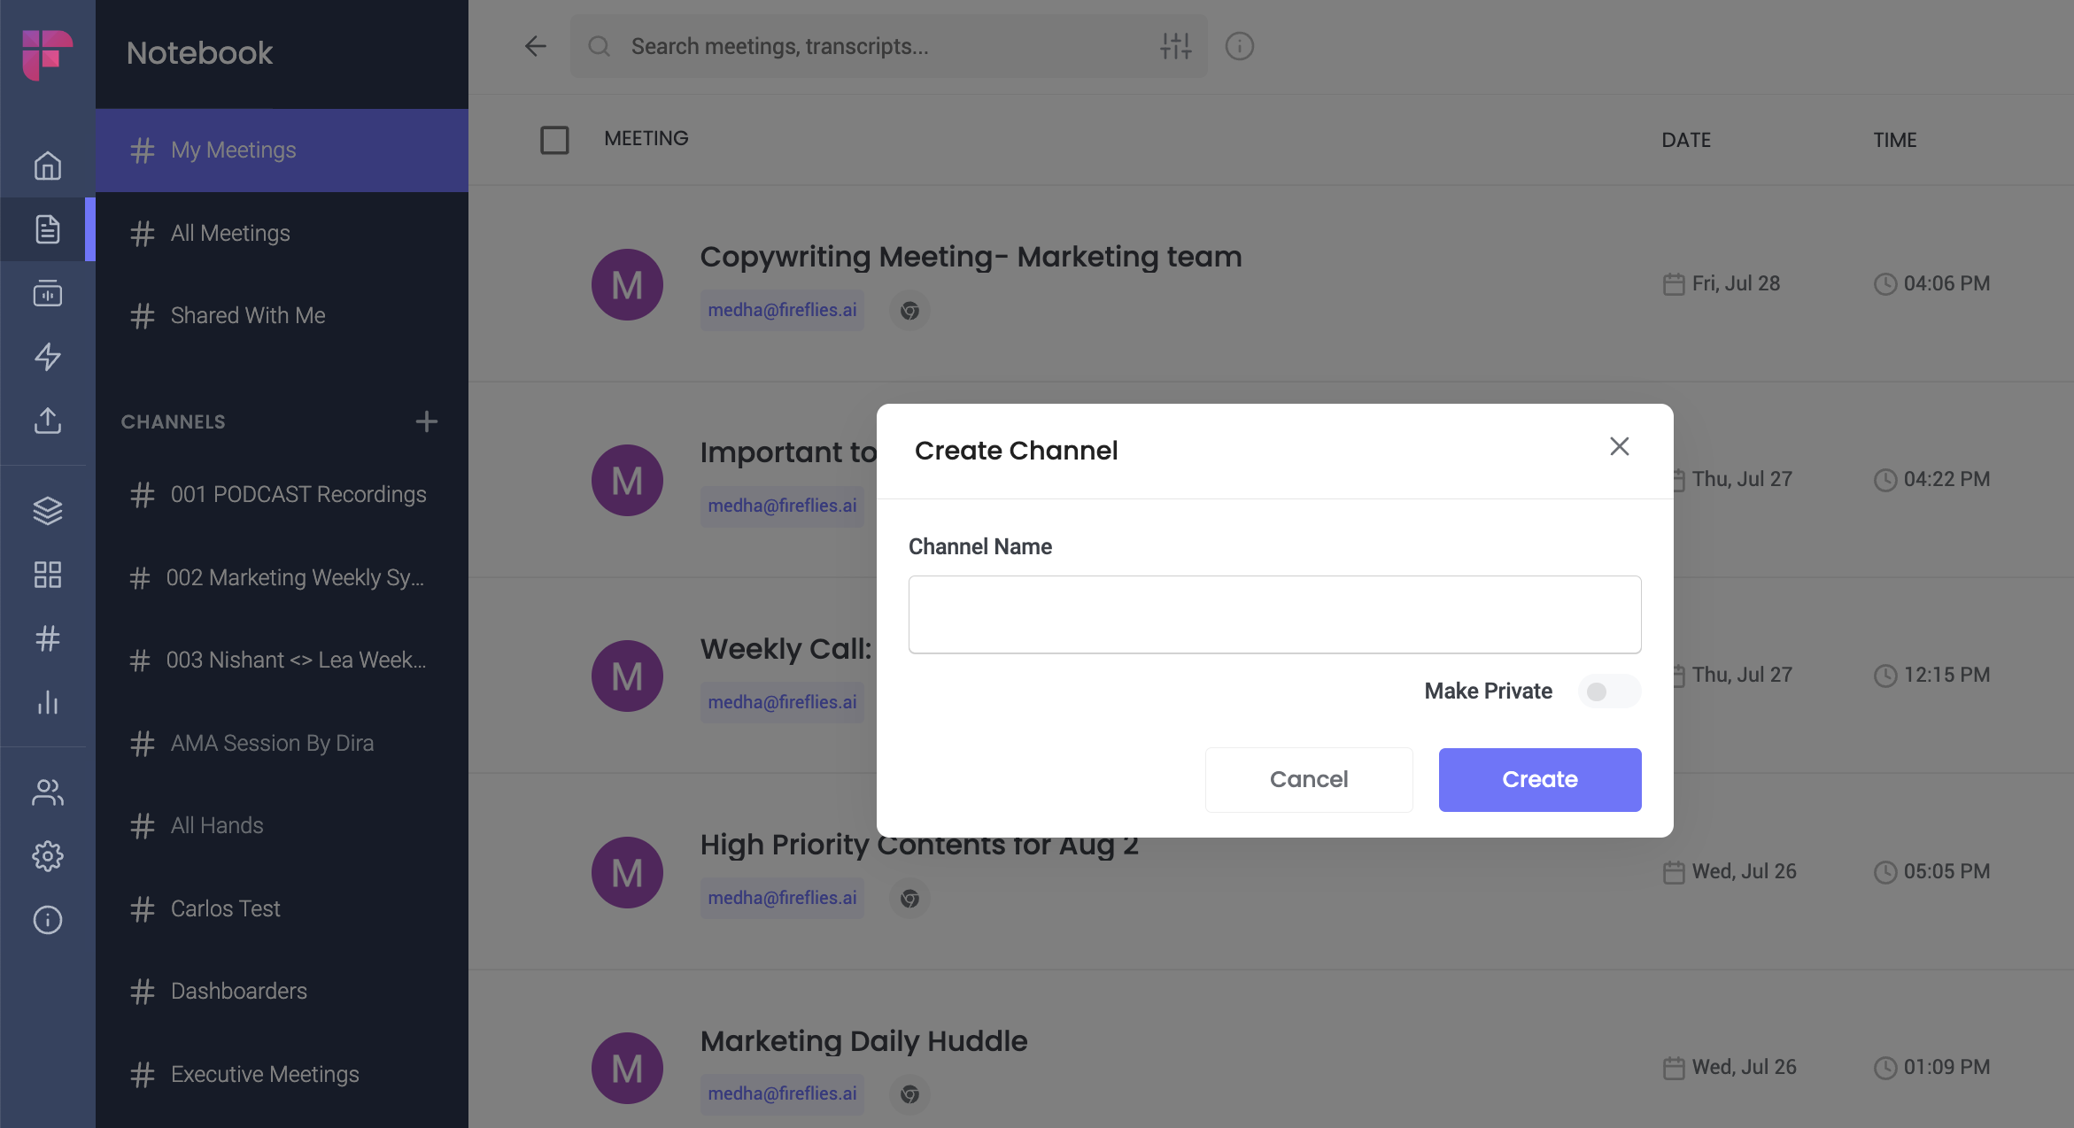Open the Shared With Me section
2074x1128 pixels.
[247, 315]
